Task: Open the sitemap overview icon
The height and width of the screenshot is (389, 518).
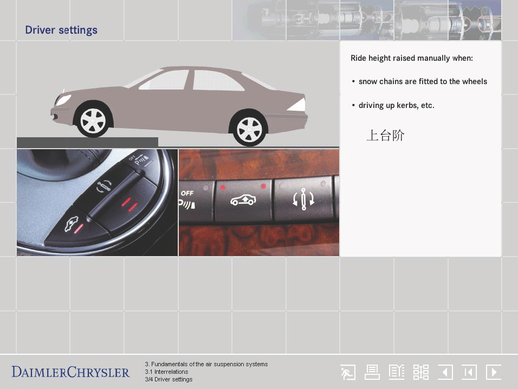Action: click(421, 373)
